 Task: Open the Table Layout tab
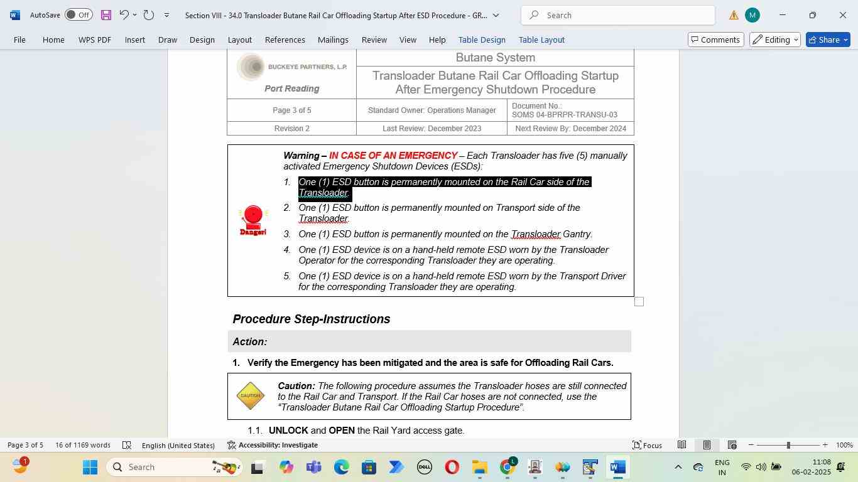(x=541, y=40)
